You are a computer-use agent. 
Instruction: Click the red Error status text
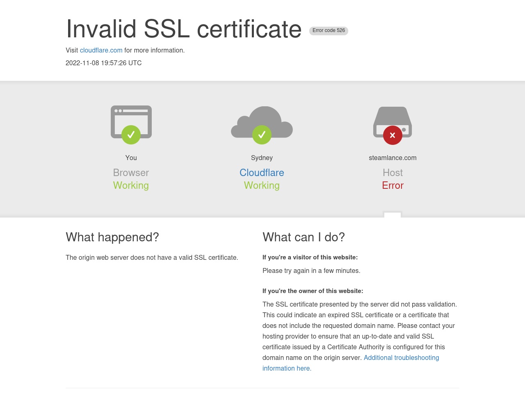coord(393,186)
